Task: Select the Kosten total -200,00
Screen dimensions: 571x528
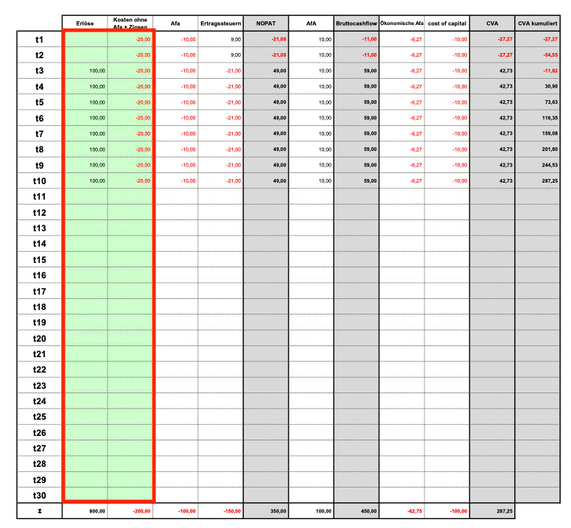Action: click(141, 511)
